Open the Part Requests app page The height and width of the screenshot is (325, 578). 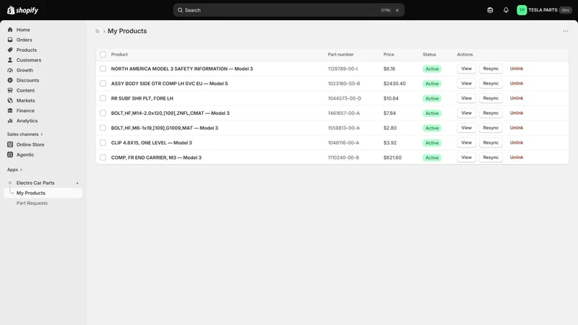[x=32, y=203]
